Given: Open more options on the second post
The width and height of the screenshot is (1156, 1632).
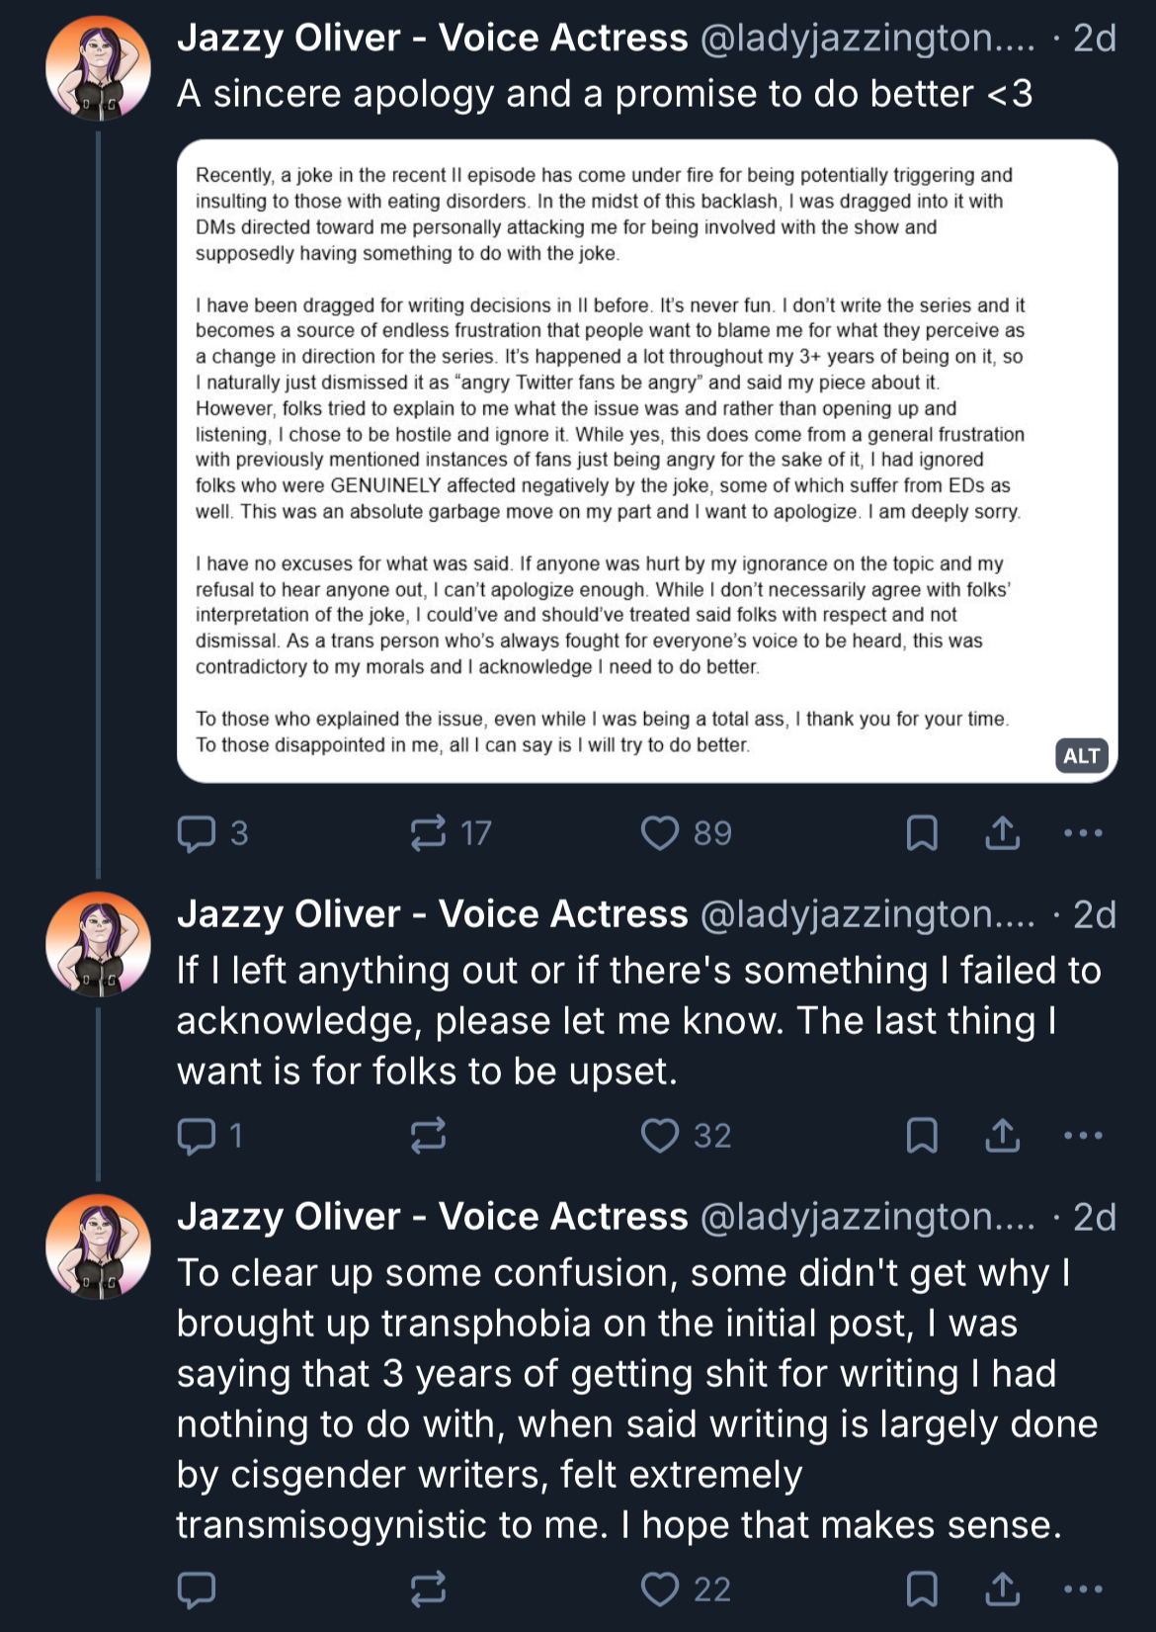Looking at the screenshot, I should [1084, 1136].
